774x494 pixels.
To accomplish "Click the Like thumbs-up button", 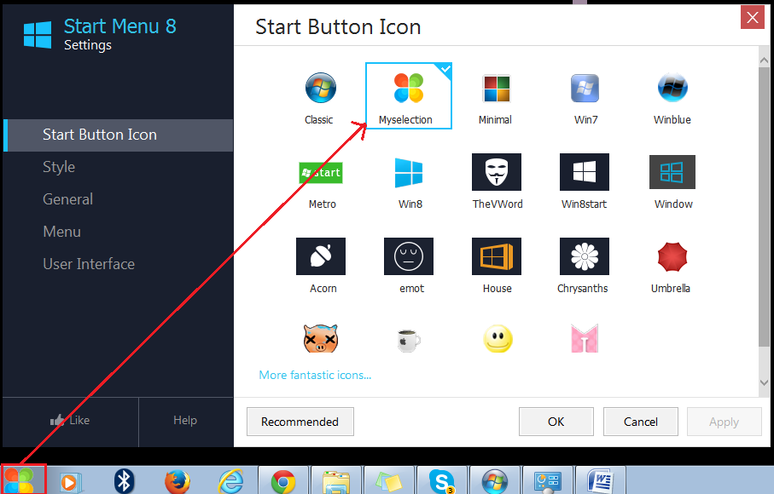I will (70, 420).
